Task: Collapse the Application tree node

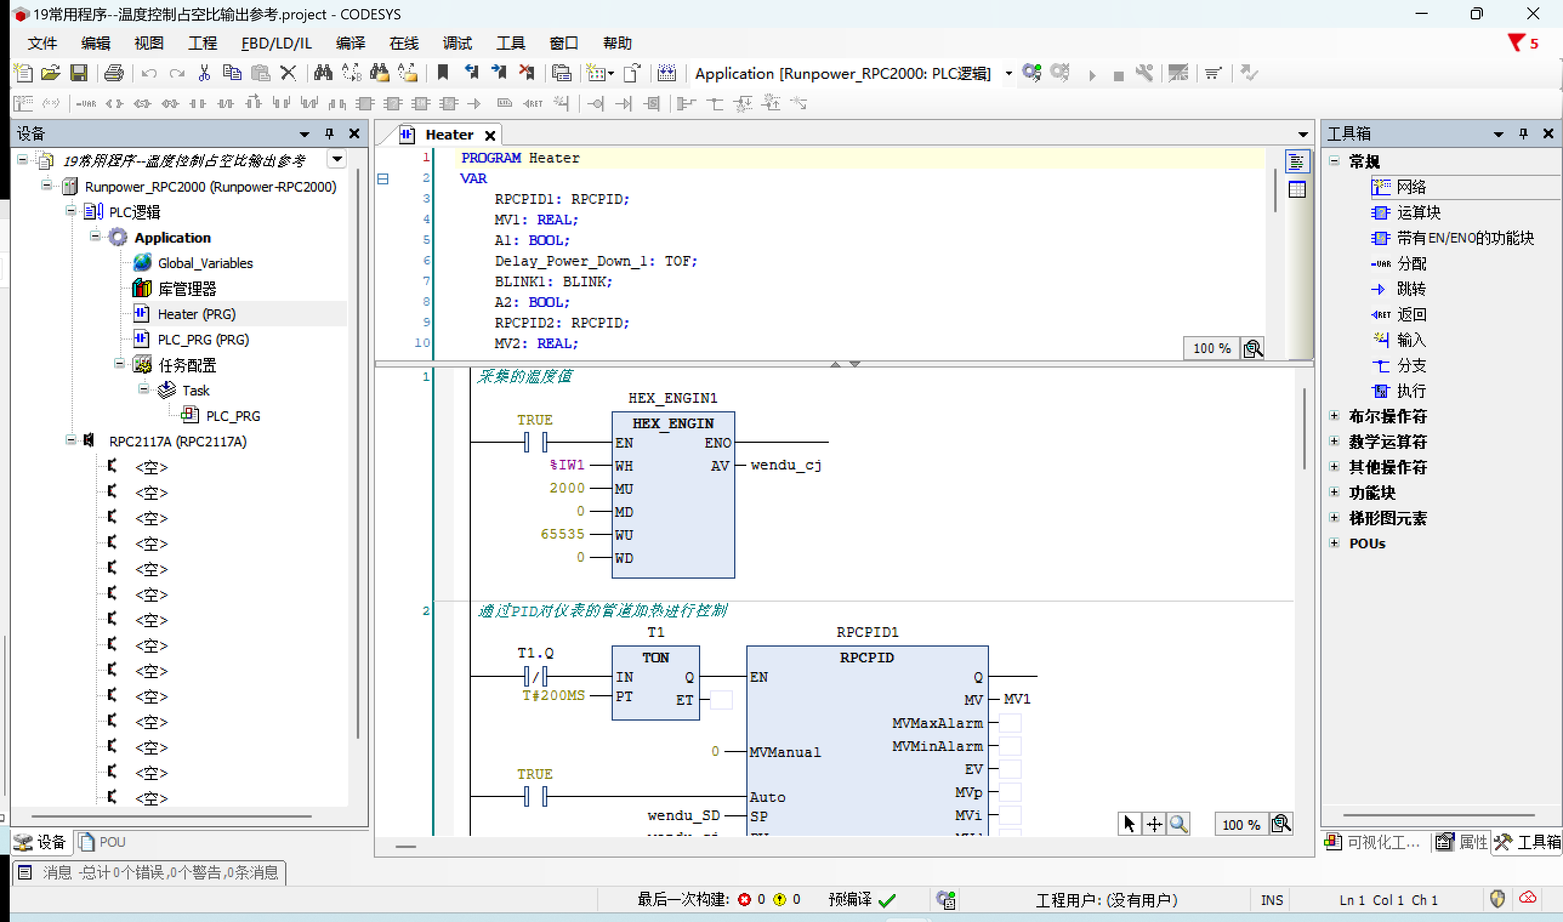Action: tap(95, 236)
